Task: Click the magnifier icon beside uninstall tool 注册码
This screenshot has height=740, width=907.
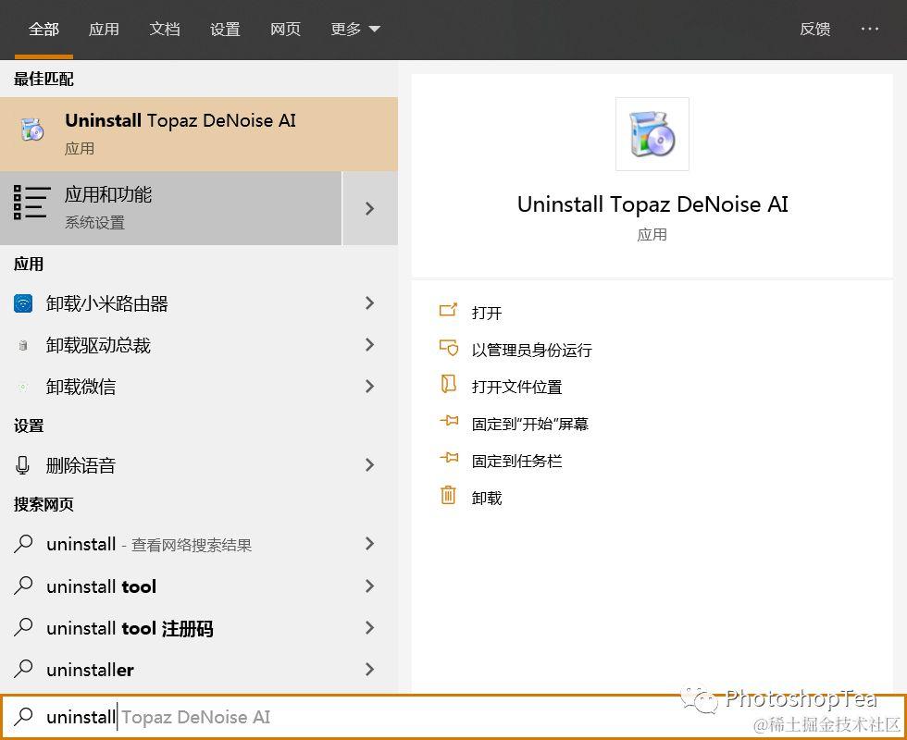Action: (23, 627)
